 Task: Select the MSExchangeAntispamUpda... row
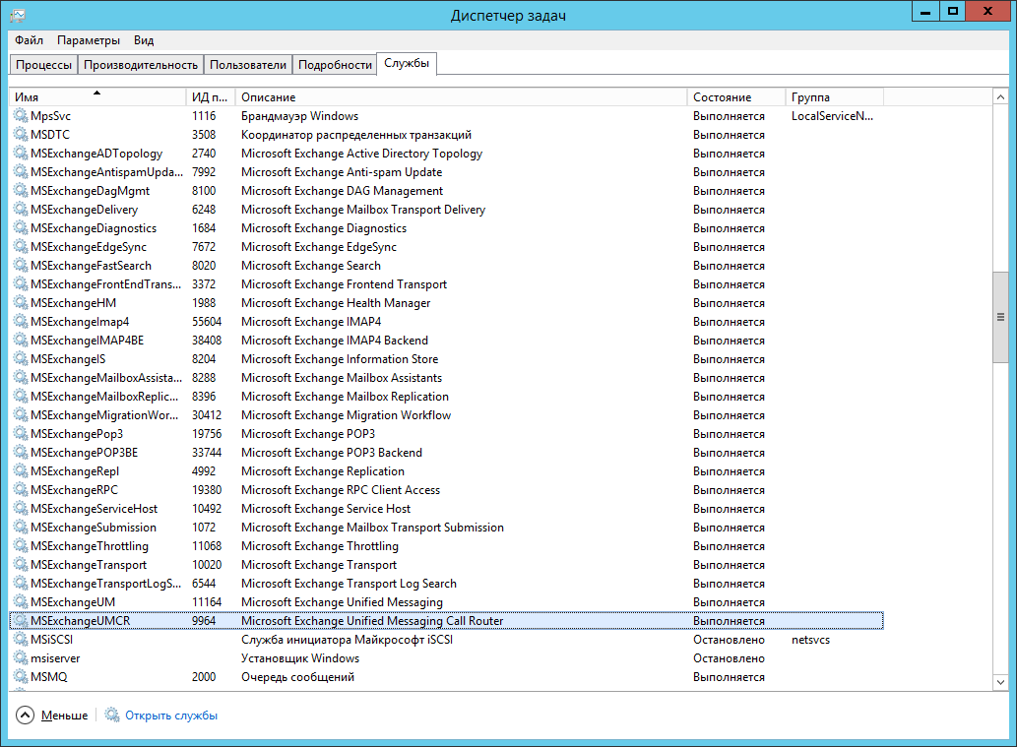446,172
